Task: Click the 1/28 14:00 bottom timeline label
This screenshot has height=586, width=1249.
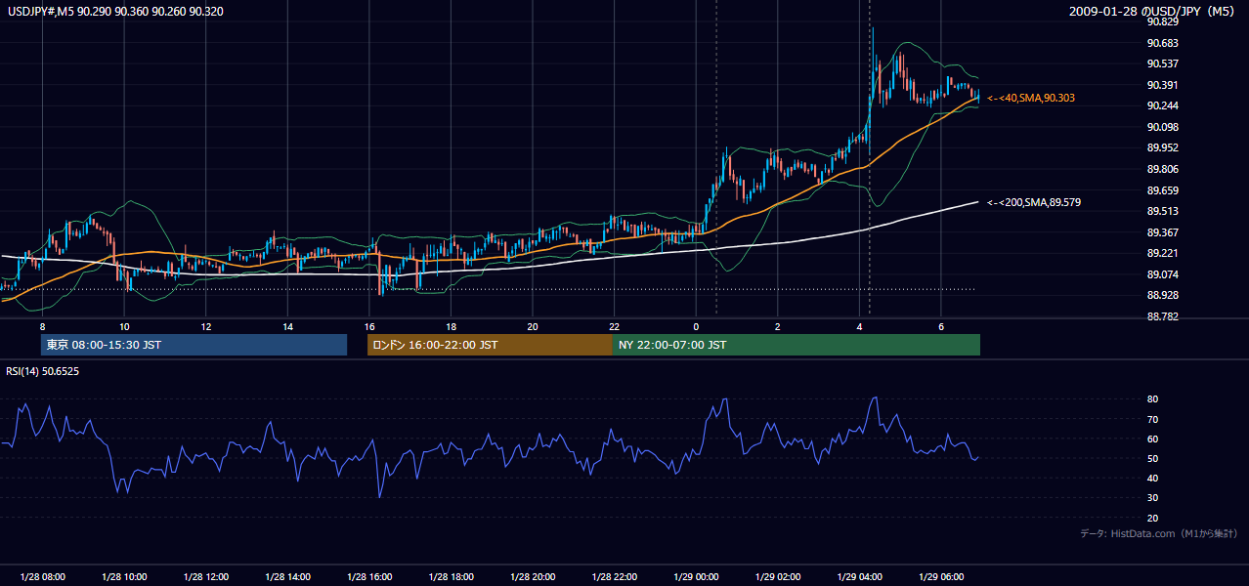Action: 287,576
